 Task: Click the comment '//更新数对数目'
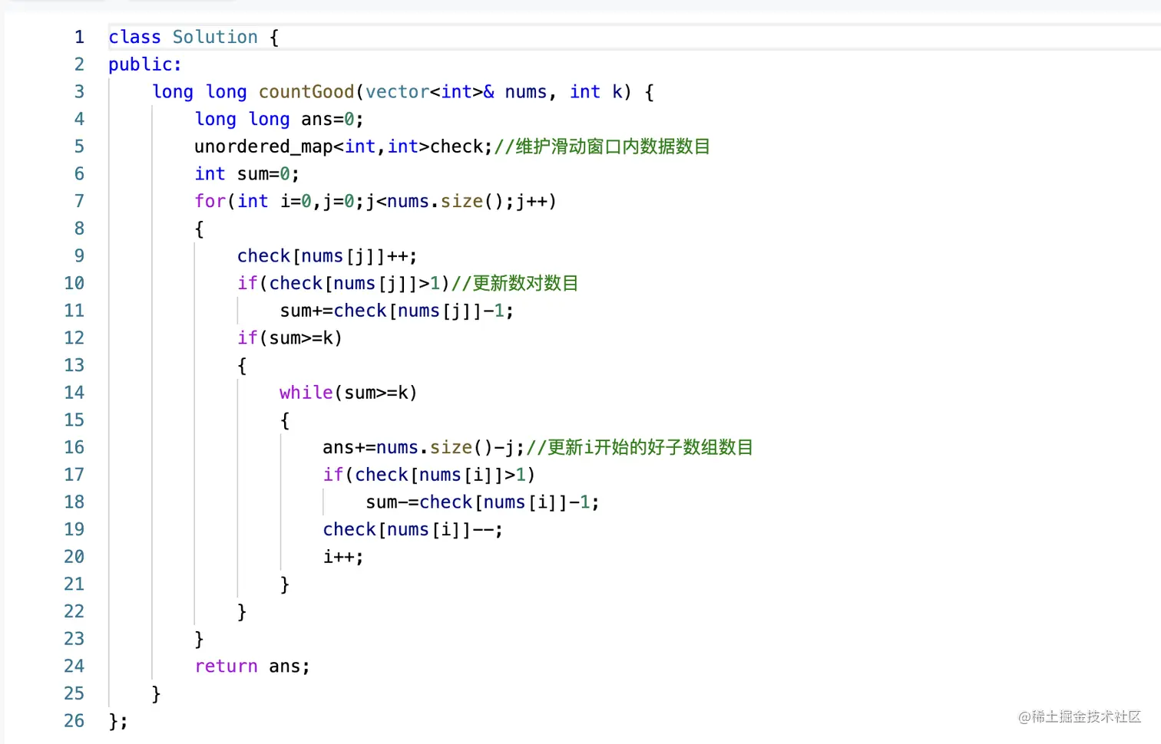coord(514,283)
